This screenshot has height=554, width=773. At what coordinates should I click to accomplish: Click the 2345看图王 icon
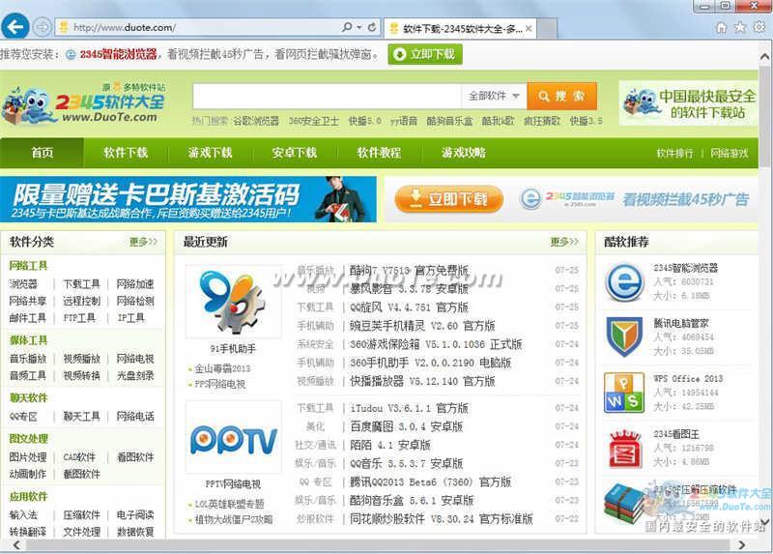[624, 448]
